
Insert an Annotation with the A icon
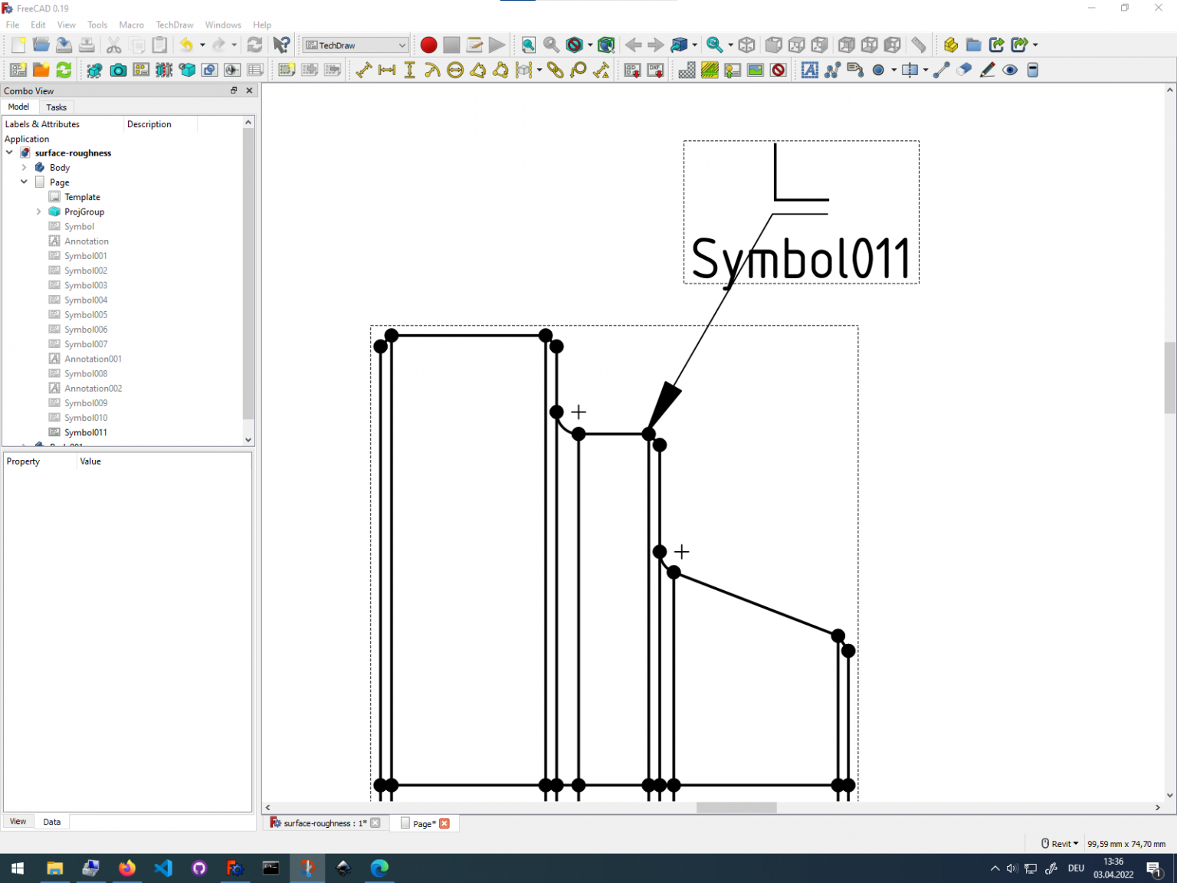coord(809,70)
